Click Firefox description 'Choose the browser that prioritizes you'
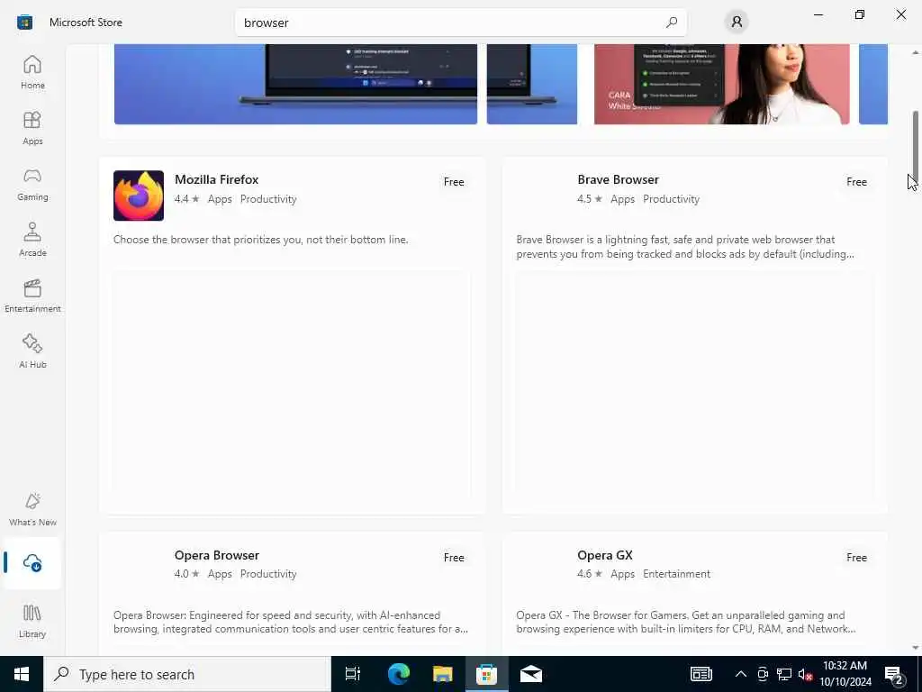 [x=260, y=240]
